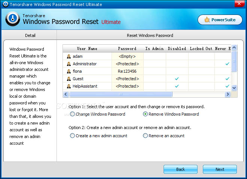This screenshot has height=179, width=247.
Task: Choose Remove an account option
Action: tap(146, 136)
